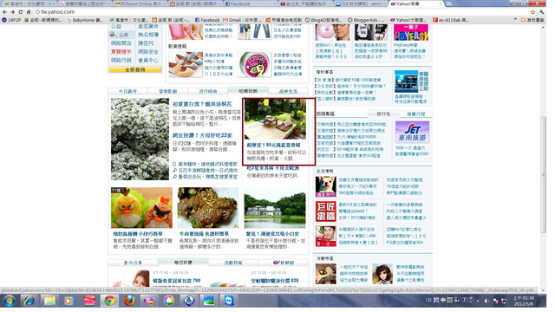Select the 每日好康 tab
This screenshot has height=312, width=555.
point(183,263)
